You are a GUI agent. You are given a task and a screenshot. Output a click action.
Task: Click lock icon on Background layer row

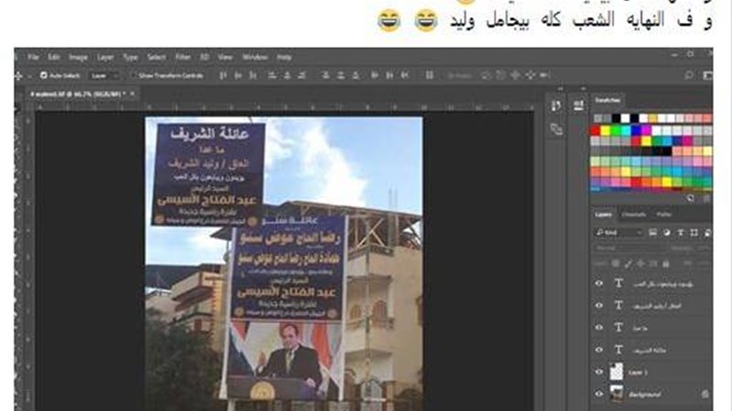point(705,395)
